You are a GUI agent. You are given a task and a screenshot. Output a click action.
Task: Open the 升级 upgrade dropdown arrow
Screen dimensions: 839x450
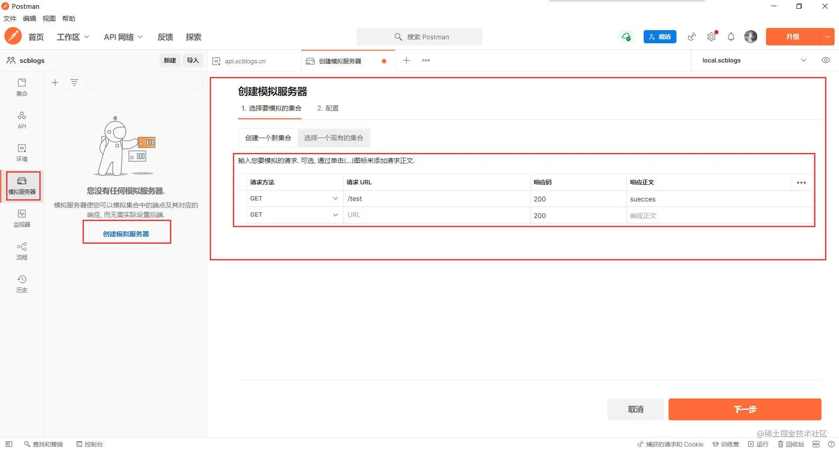pyautogui.click(x=828, y=37)
